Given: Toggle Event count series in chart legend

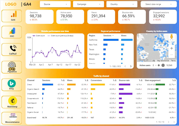Looking at the screenshot, I should 39,36.
